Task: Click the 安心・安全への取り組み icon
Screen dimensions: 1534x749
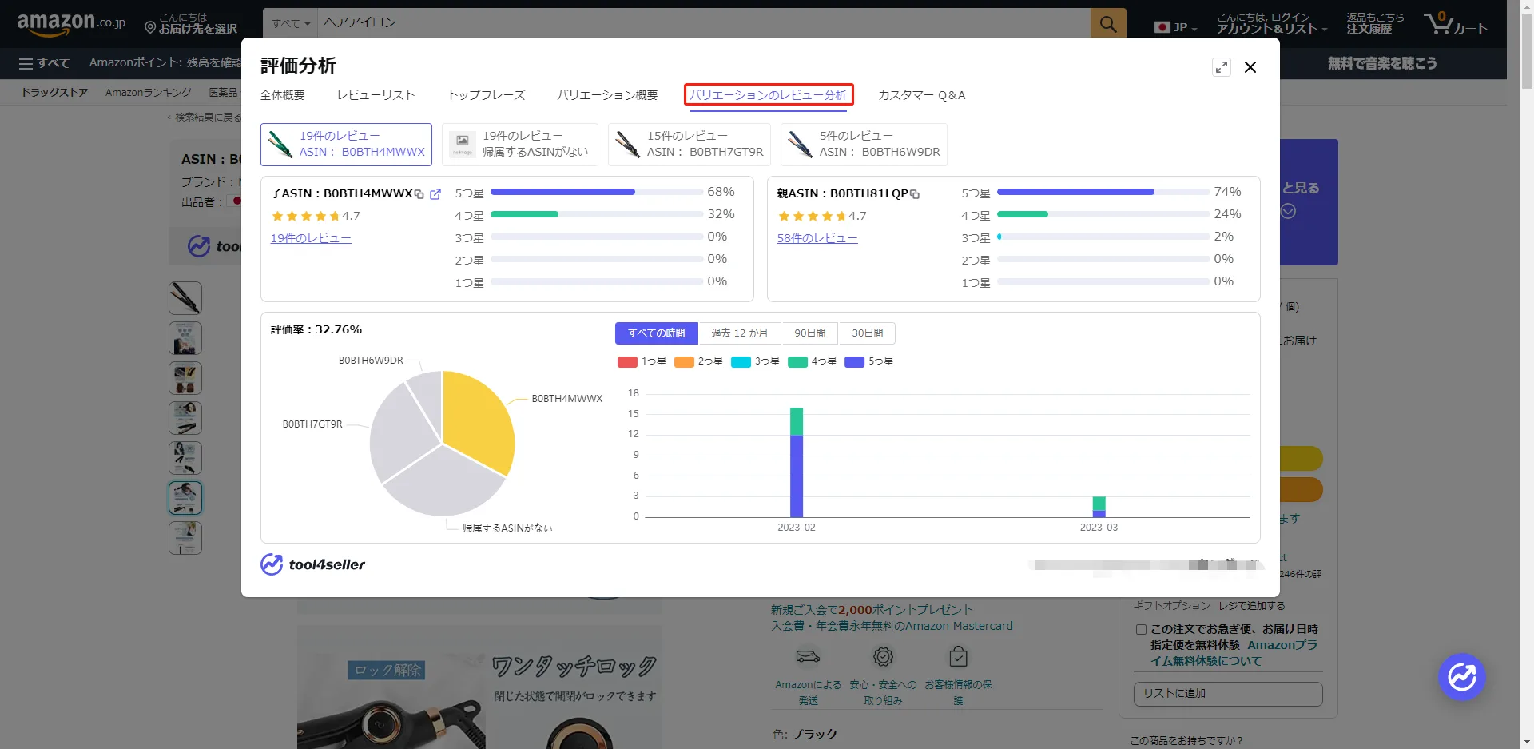Action: (x=883, y=657)
